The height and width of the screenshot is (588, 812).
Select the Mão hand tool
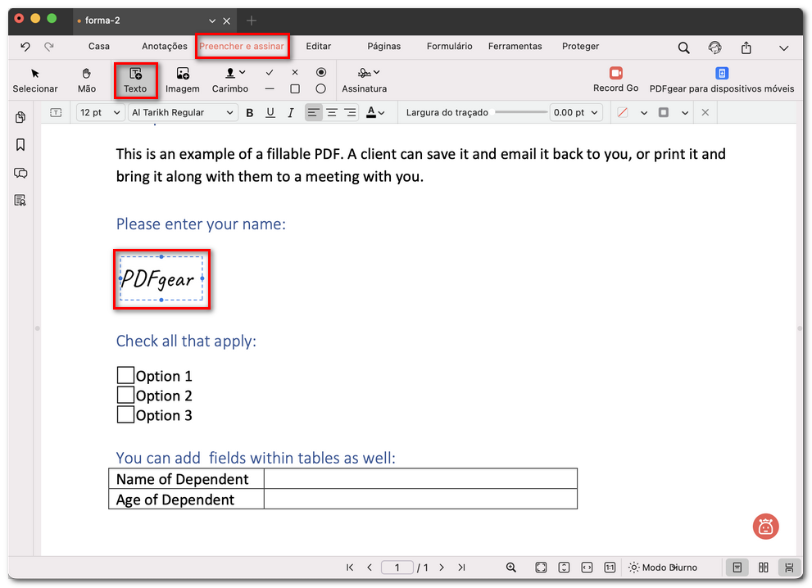click(x=87, y=79)
